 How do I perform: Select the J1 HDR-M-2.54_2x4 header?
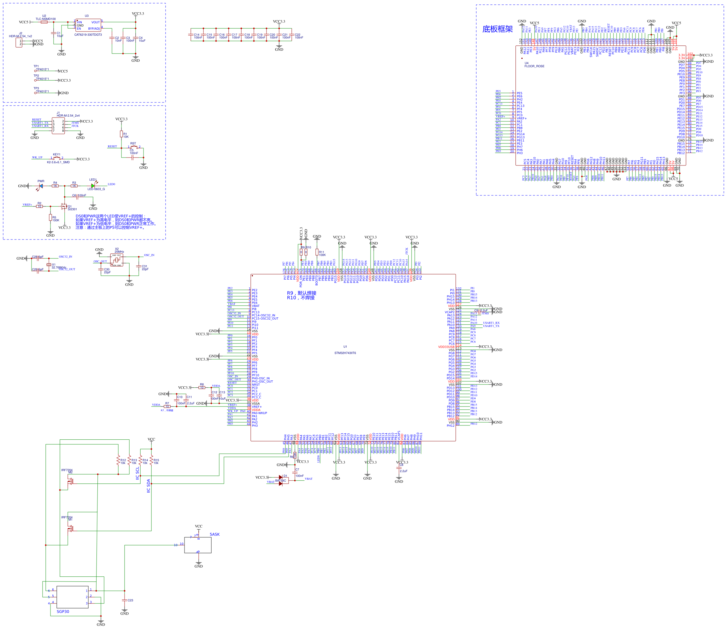(58, 126)
